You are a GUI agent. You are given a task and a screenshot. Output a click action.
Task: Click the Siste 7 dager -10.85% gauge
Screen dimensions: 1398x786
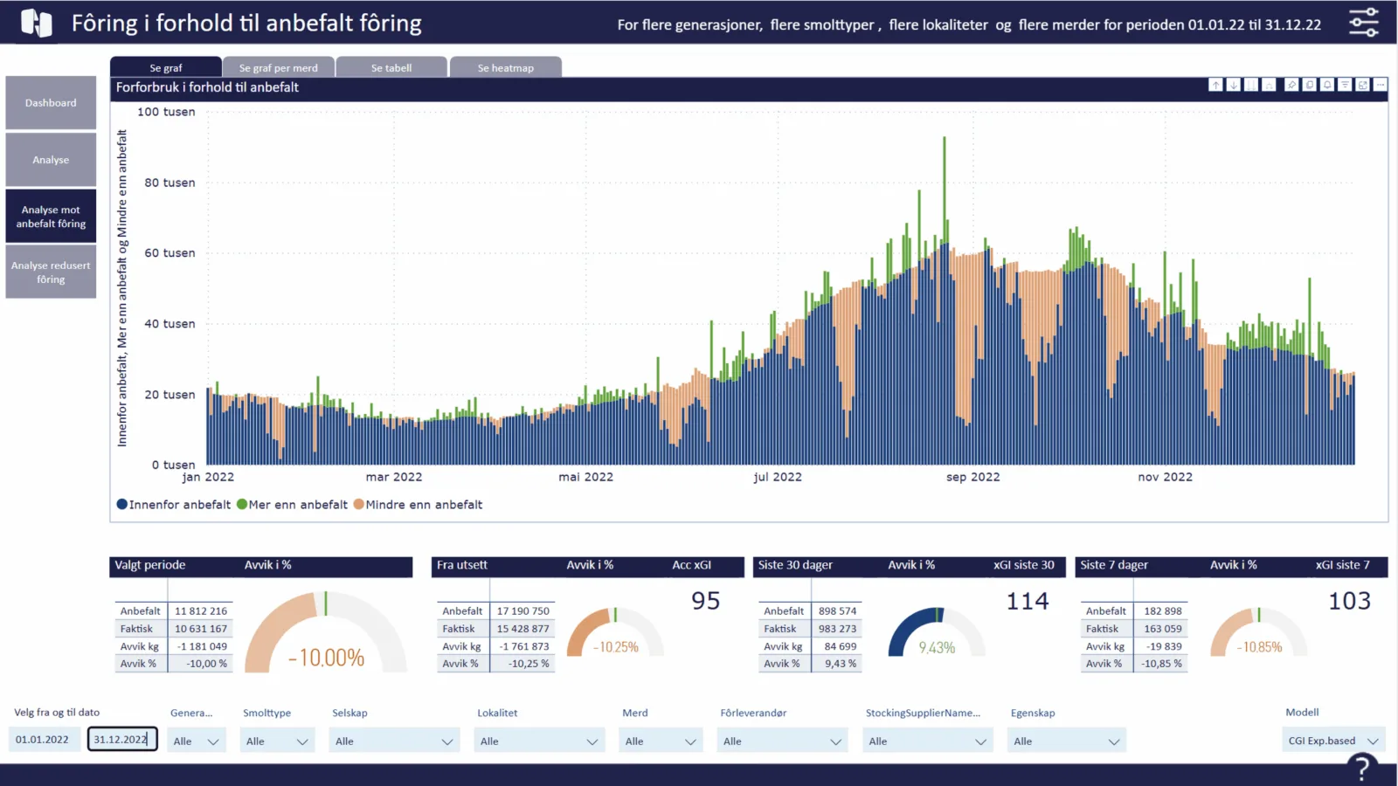(x=1259, y=632)
